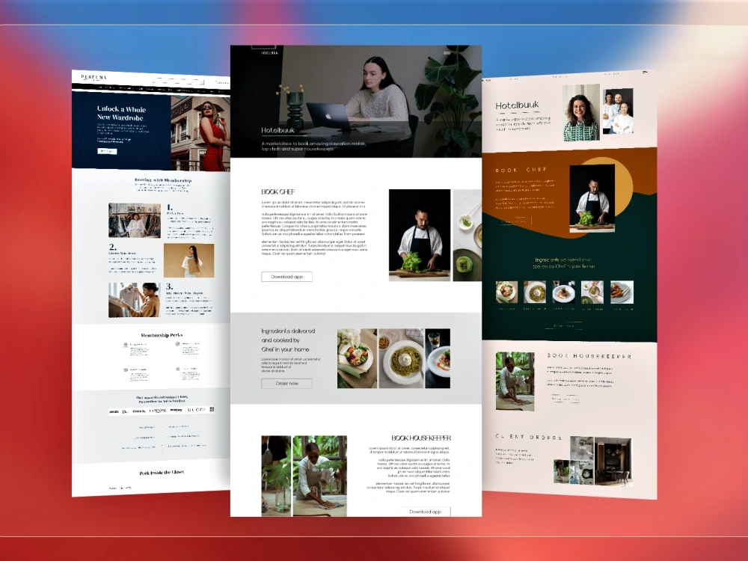
Task: Open the portrait of the smiling curly-haired woman
Action: [581, 113]
